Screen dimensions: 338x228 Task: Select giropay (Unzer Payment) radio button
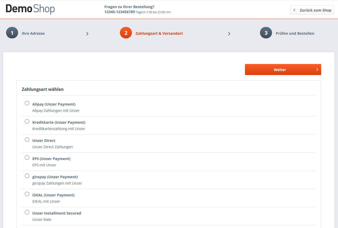tap(27, 176)
